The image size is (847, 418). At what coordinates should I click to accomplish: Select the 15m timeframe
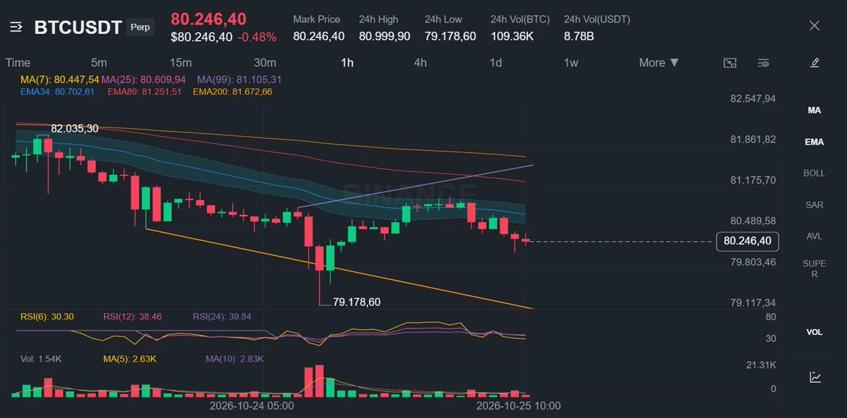click(x=181, y=63)
